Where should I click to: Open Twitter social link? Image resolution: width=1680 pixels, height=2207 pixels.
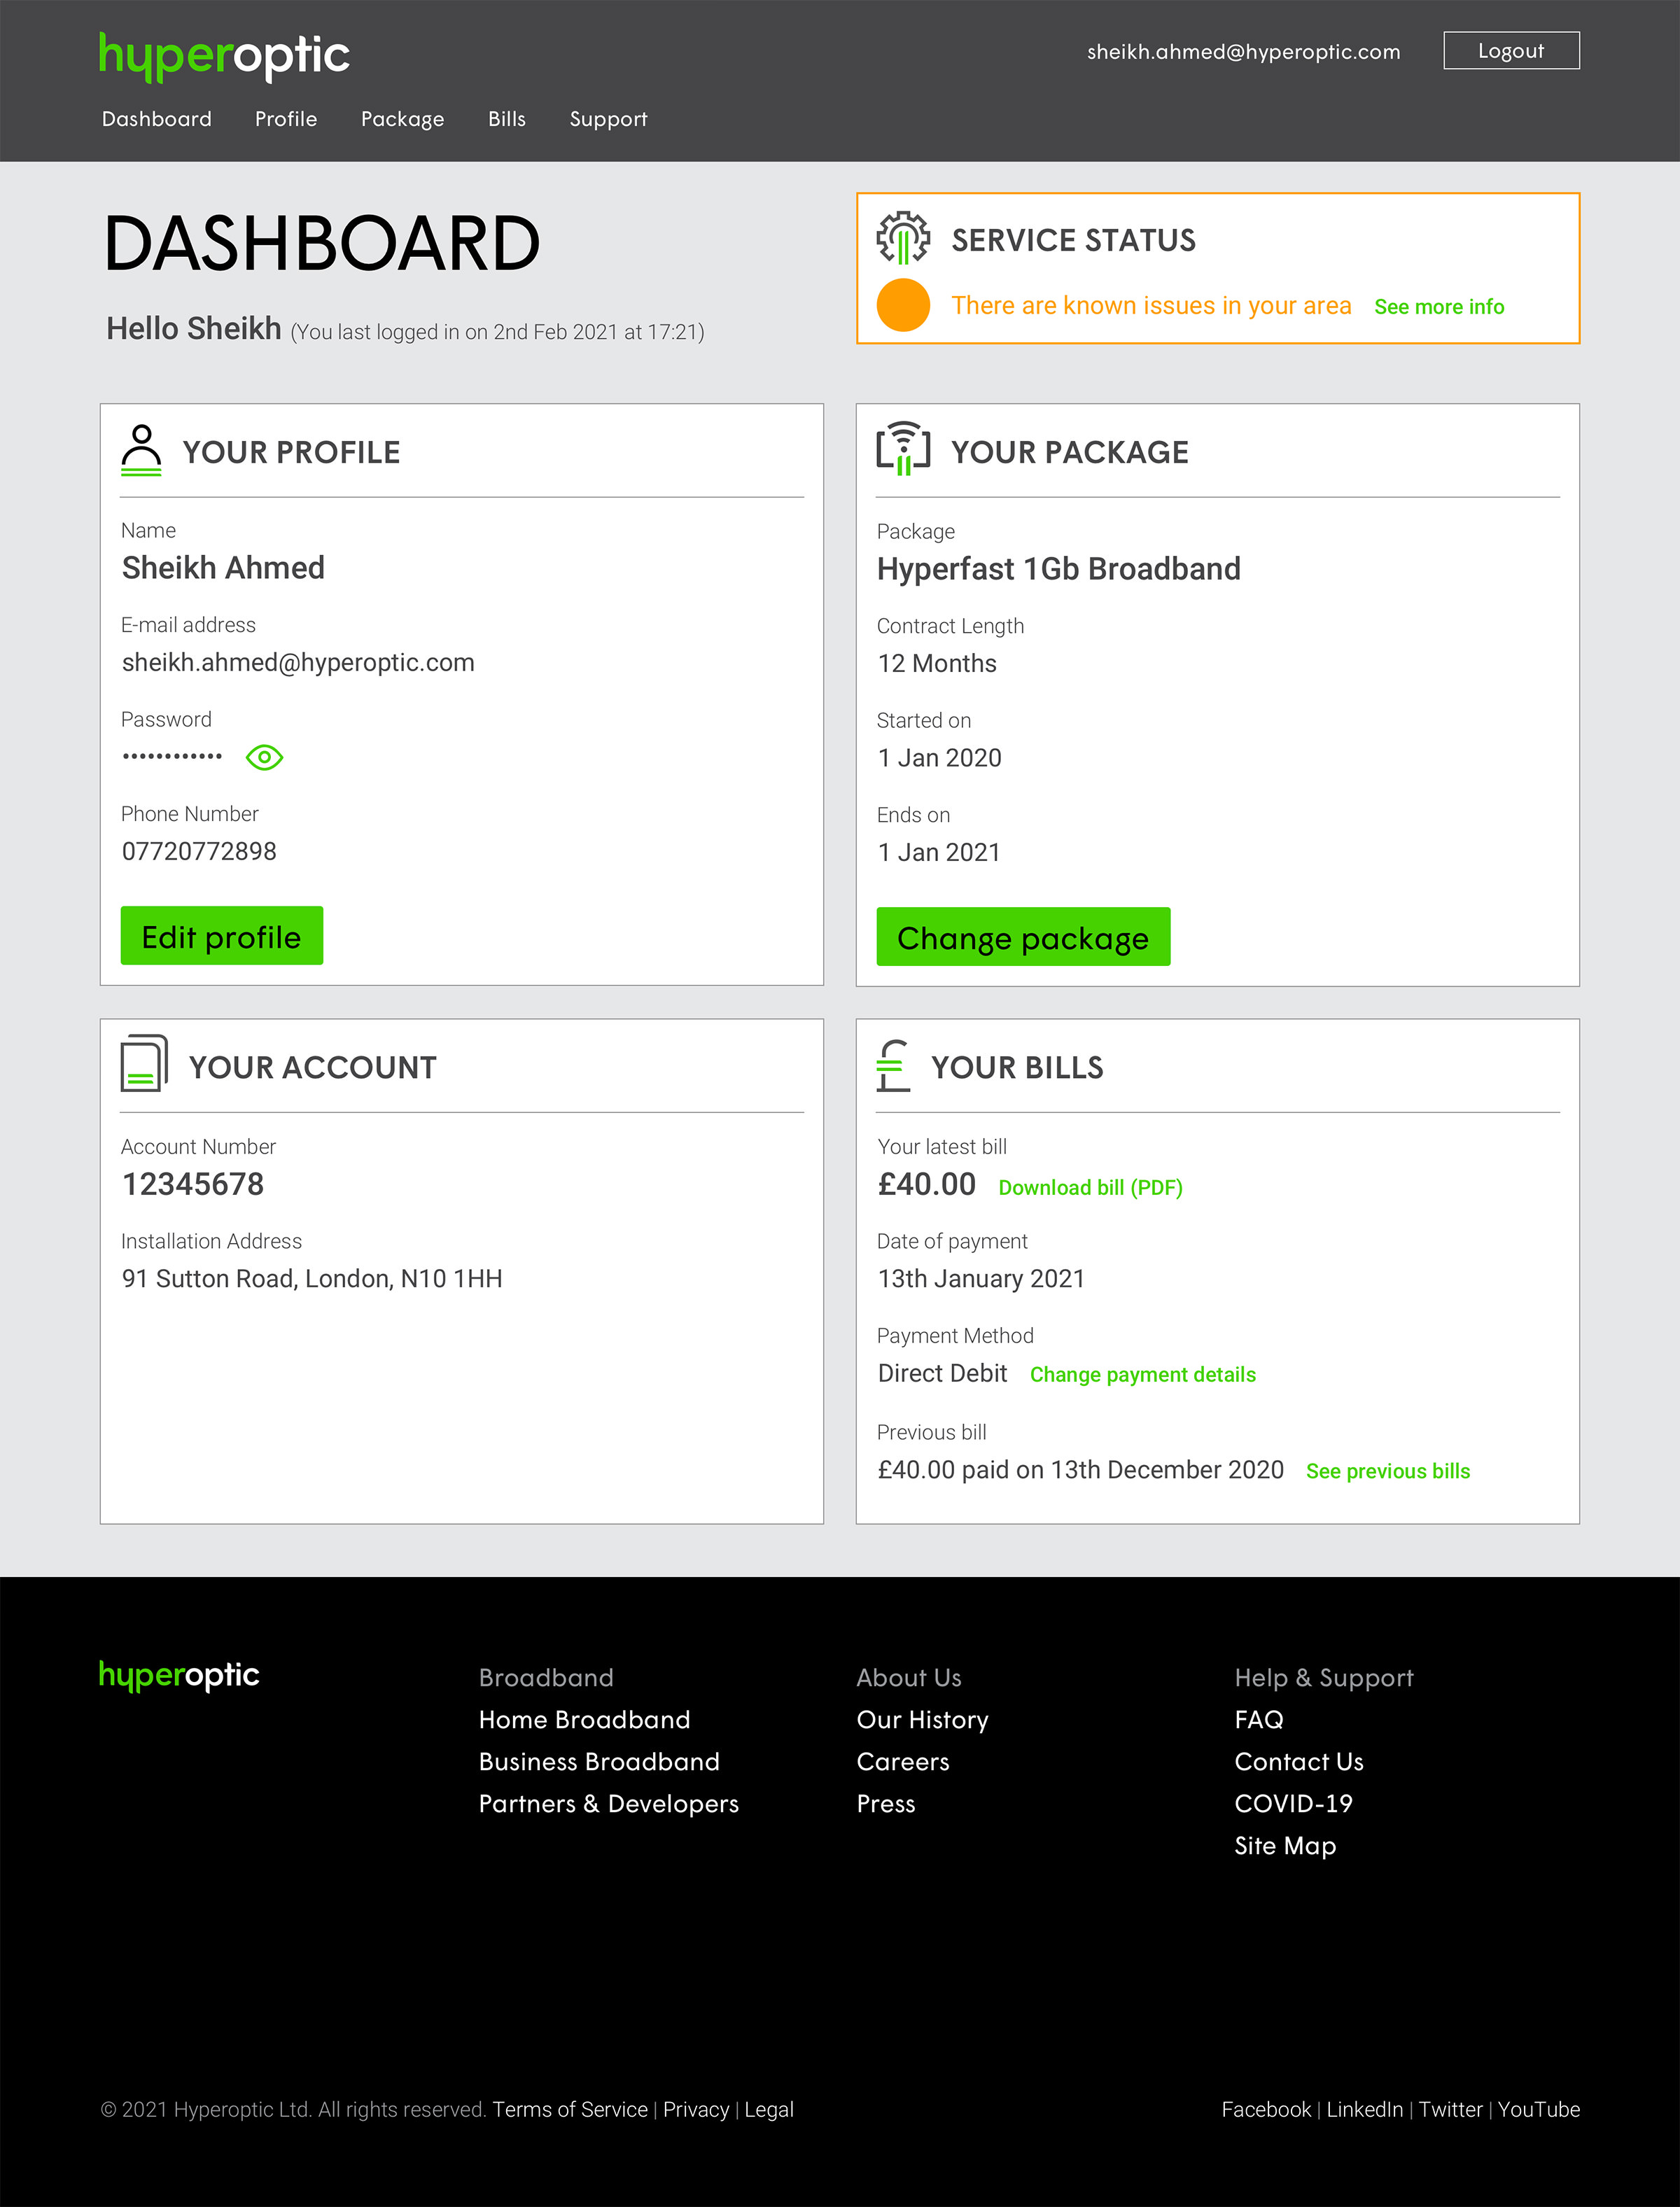click(x=1450, y=2109)
